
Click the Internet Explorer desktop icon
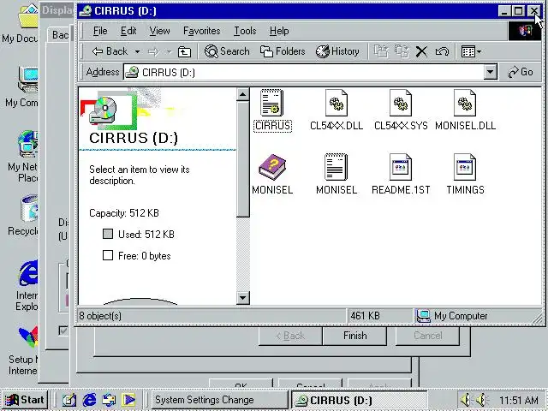tap(27, 286)
